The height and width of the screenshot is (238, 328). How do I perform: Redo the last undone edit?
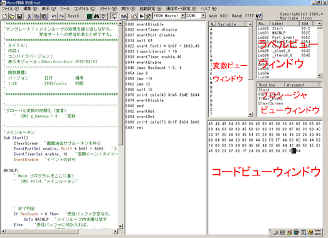[61, 16]
